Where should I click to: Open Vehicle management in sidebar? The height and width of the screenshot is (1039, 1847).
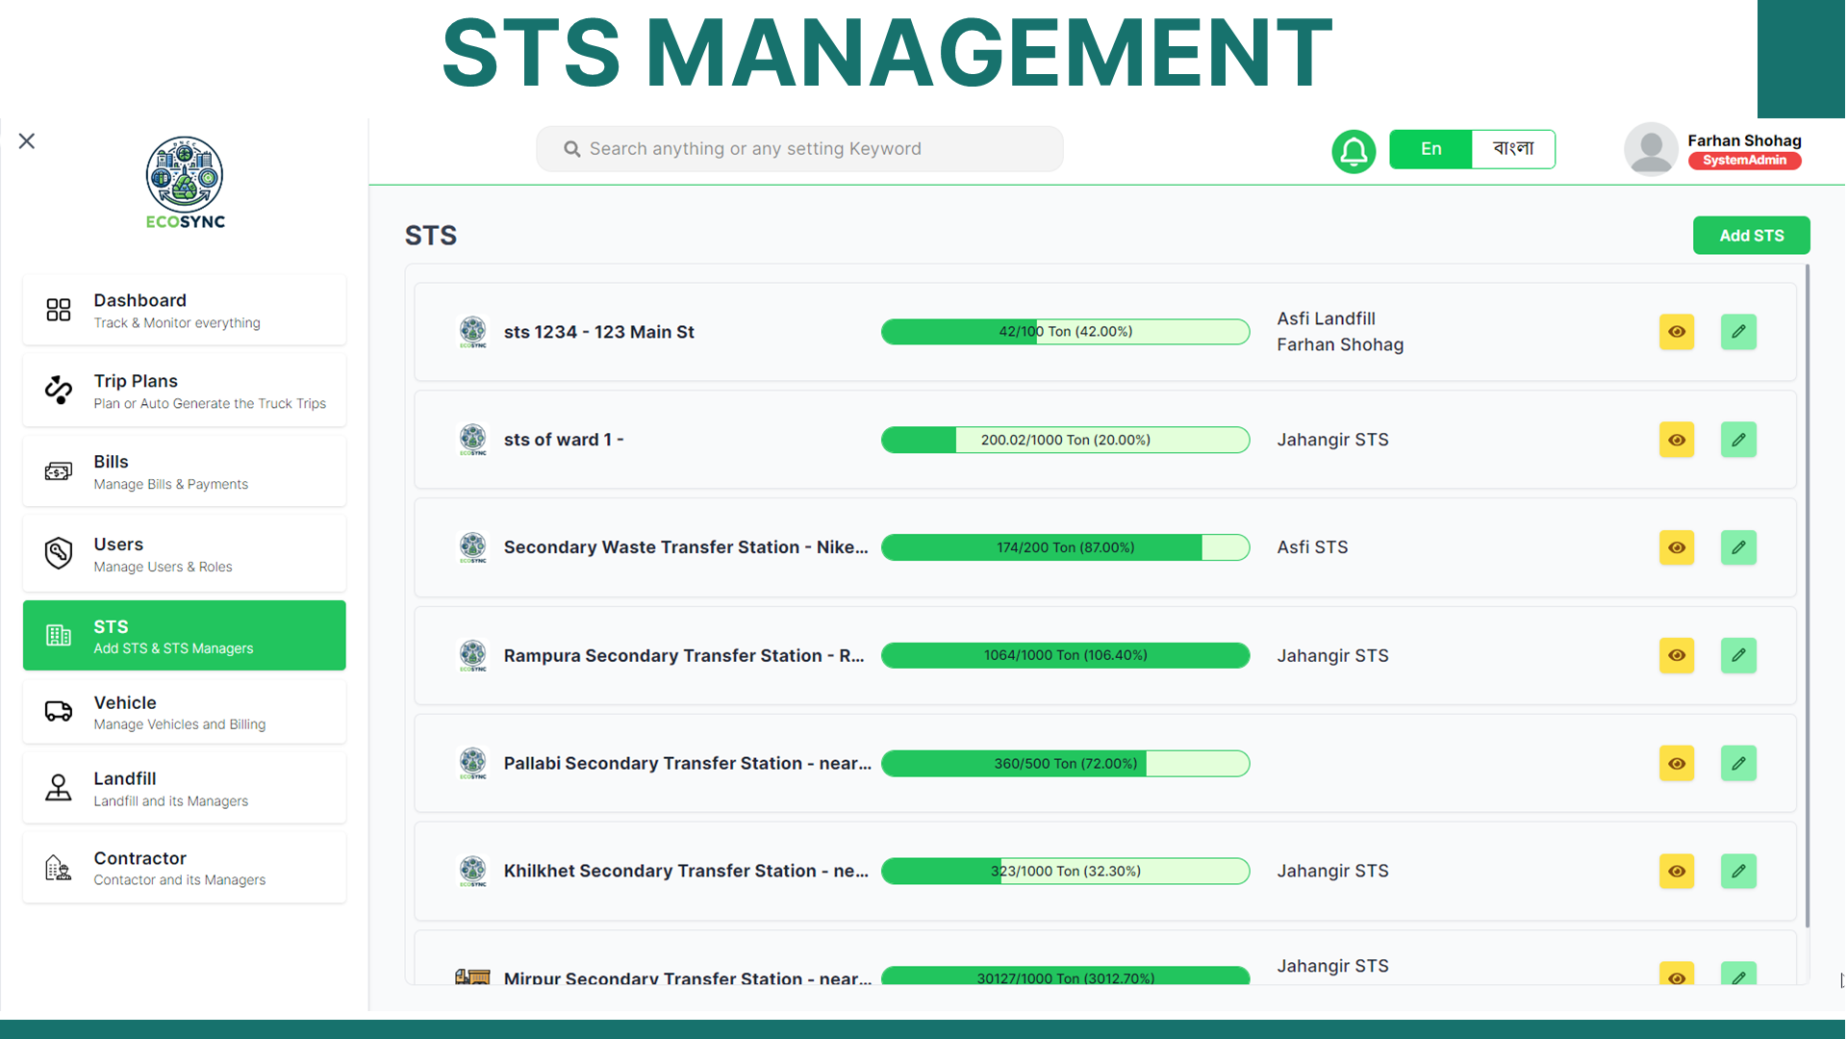point(184,712)
